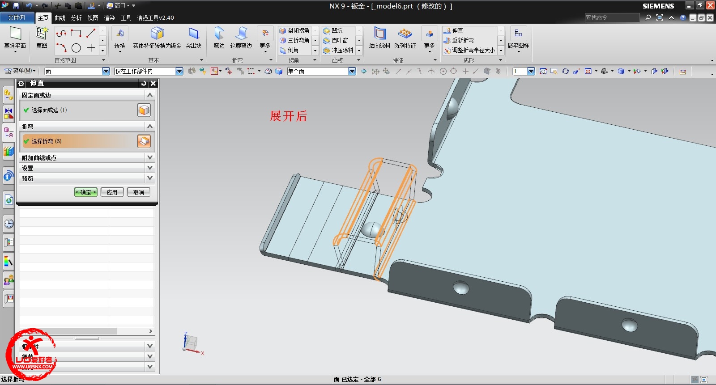Image resolution: width=716 pixels, height=385 pixels.
Task: Click the clock history sidebar tab
Action: (9, 223)
